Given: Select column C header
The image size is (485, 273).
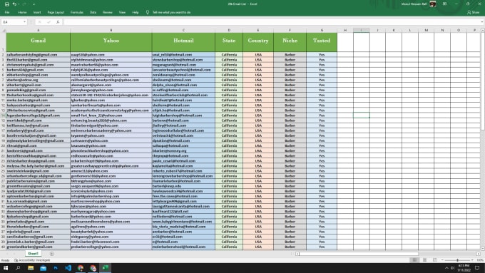Looking at the screenshot, I should coord(183,31).
